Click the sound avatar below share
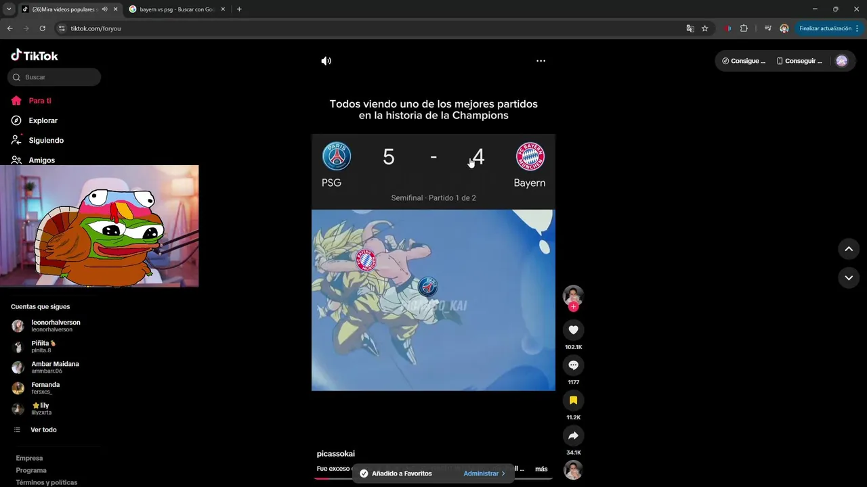The width and height of the screenshot is (867, 487). (573, 469)
